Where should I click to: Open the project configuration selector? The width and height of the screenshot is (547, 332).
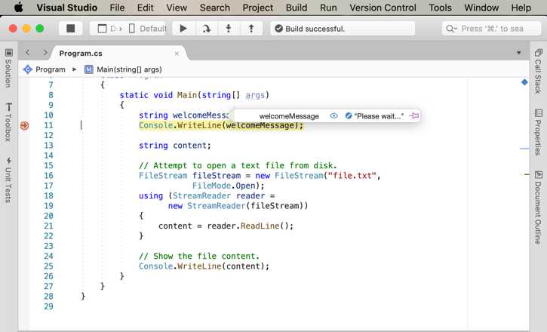coord(109,28)
